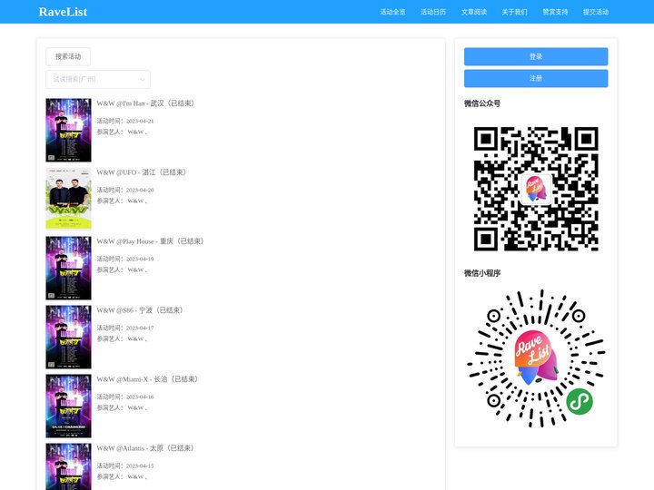Screen dimensions: 654x490
Task: Go to the 活动日历 page
Action: coord(433,12)
